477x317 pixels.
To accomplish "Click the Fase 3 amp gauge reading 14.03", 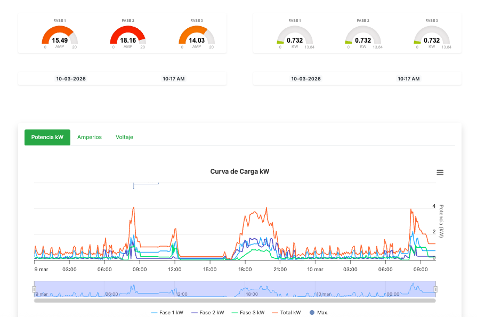I will pyautogui.click(x=197, y=37).
